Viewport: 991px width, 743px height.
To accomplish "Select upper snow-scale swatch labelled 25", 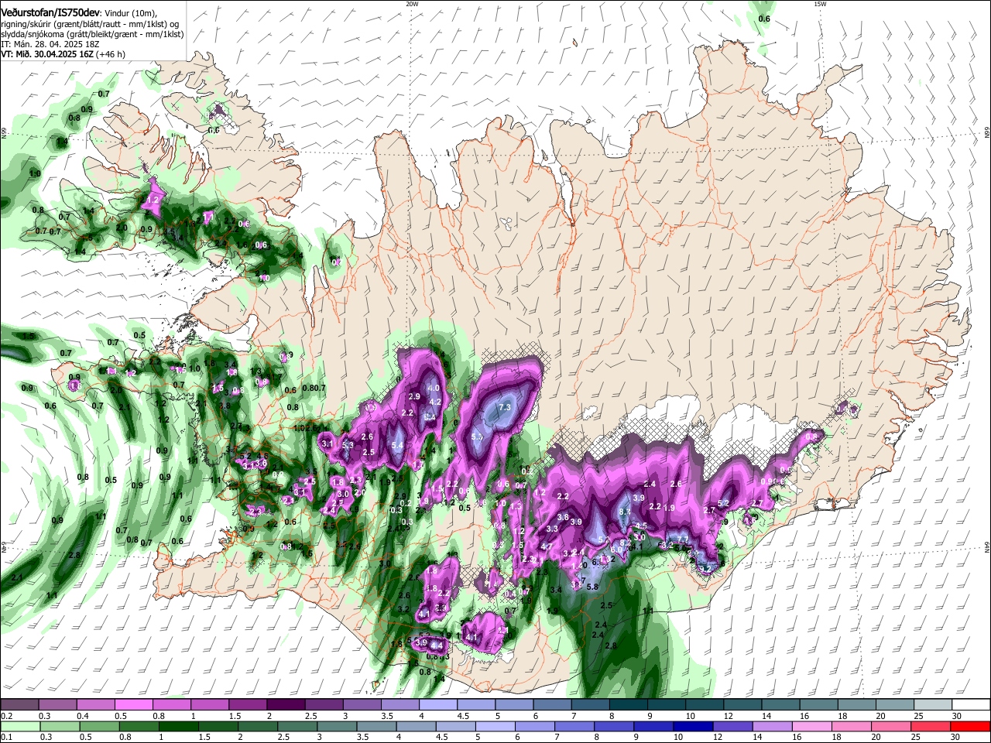I will (934, 704).
